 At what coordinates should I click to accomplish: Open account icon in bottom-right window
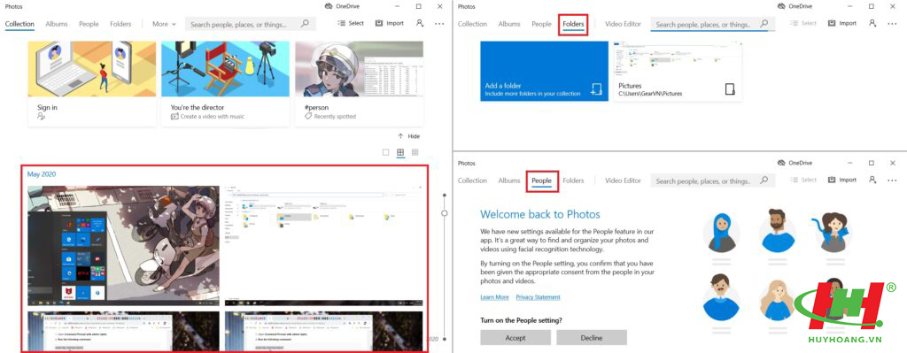pos(872,180)
